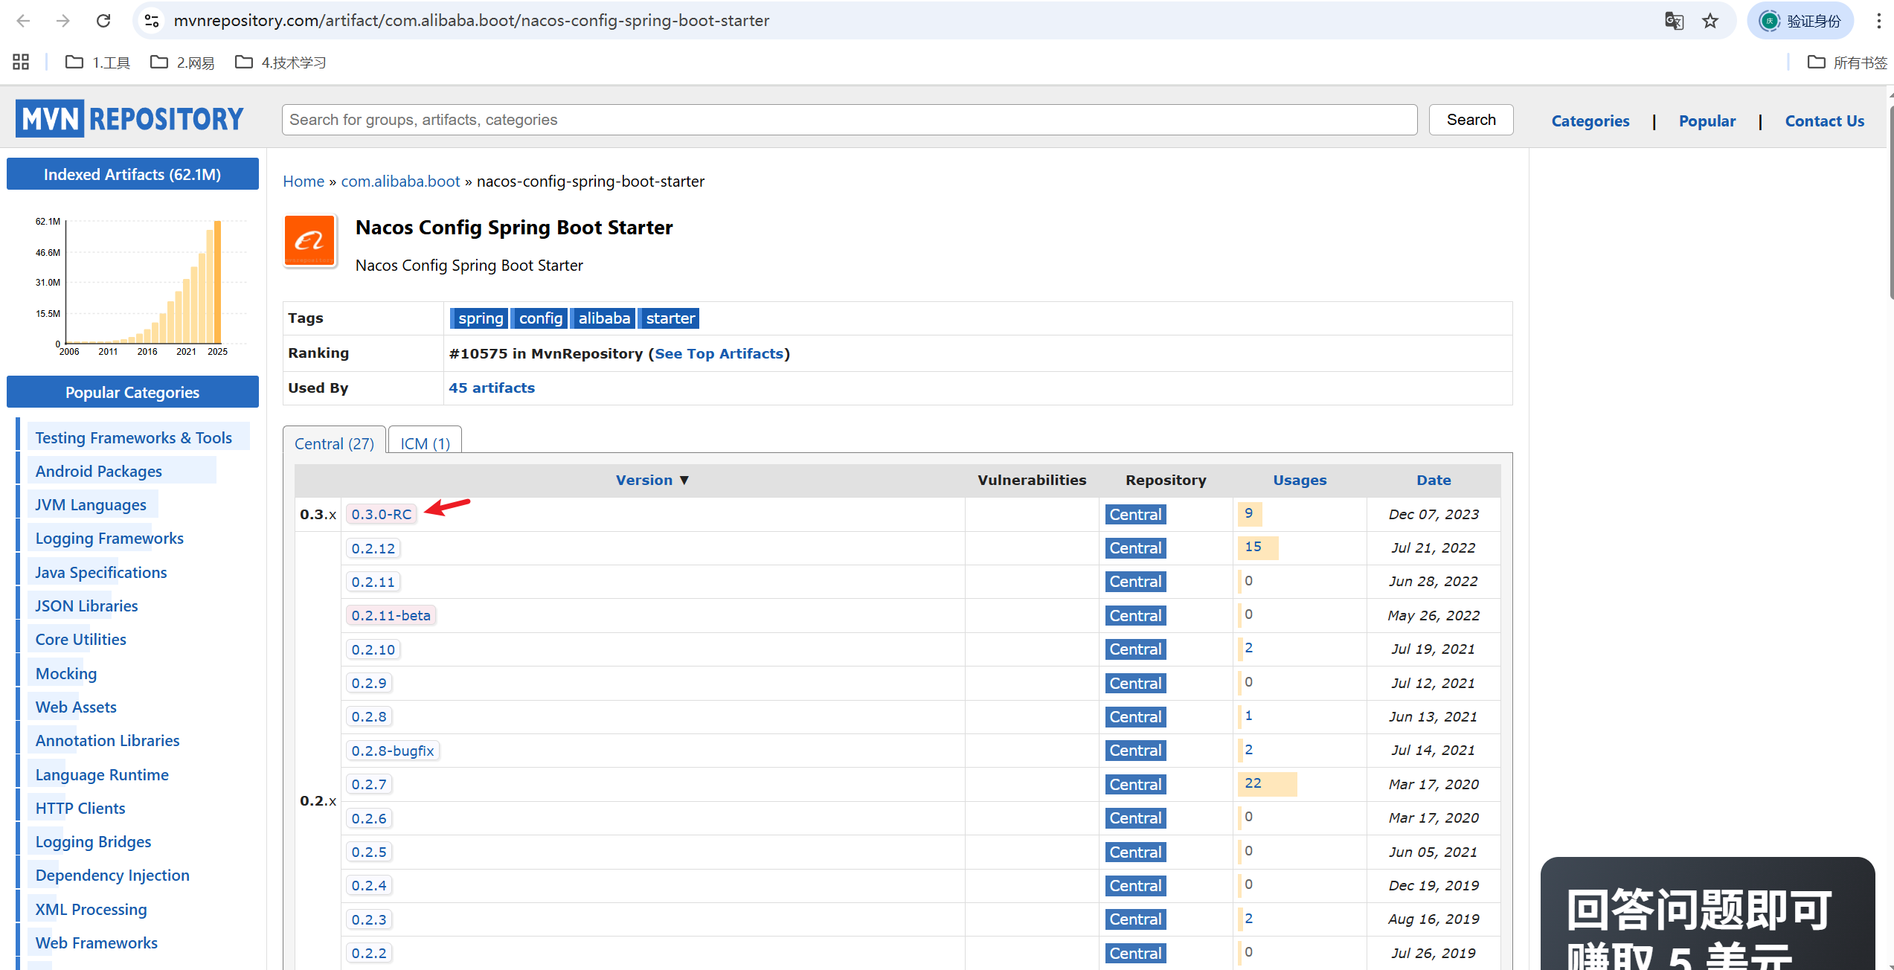1894x970 pixels.
Task: Open the 1.工具 bookmark folder
Action: 98,62
